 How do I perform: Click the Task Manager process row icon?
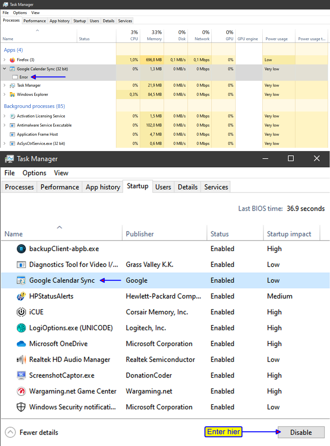click(x=12, y=85)
